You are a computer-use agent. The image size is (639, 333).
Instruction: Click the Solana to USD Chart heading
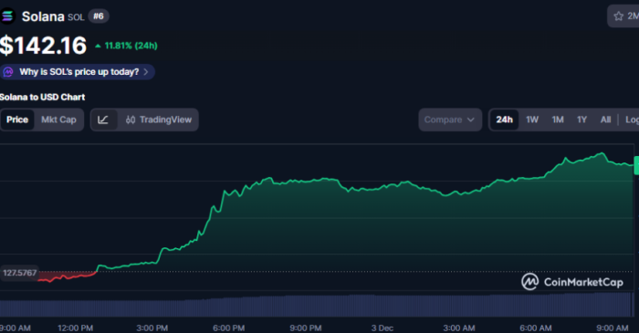pos(42,98)
